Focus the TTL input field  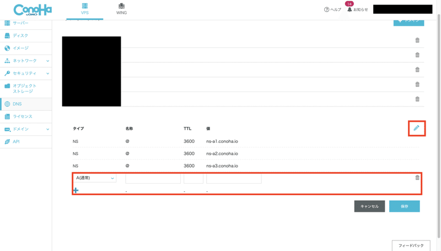[193, 179]
